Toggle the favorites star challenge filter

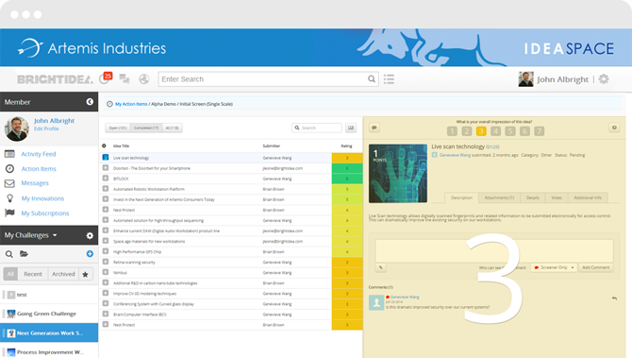pyautogui.click(x=86, y=274)
